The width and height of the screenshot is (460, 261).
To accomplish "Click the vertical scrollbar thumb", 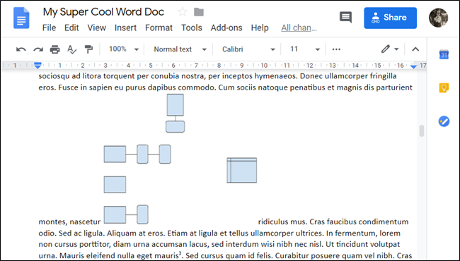I will pos(422,130).
